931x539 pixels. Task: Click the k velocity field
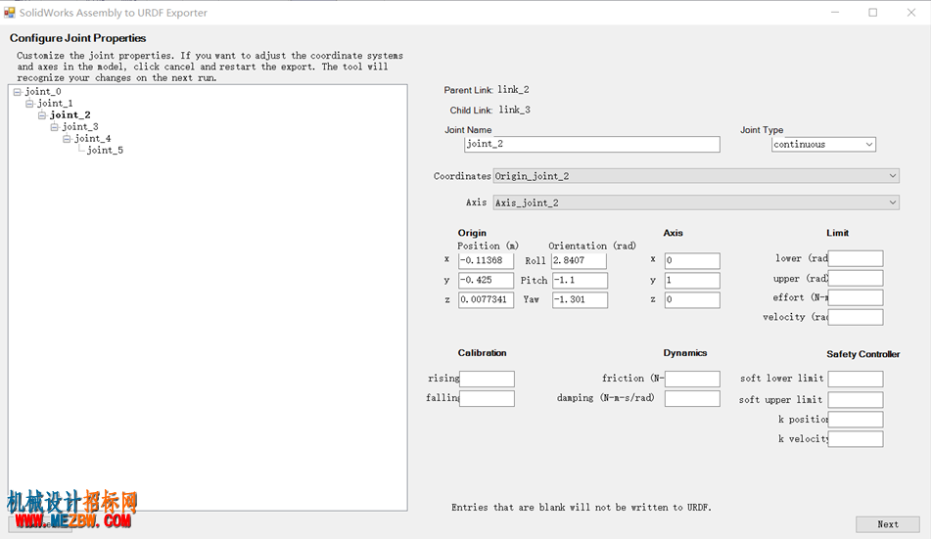(856, 438)
